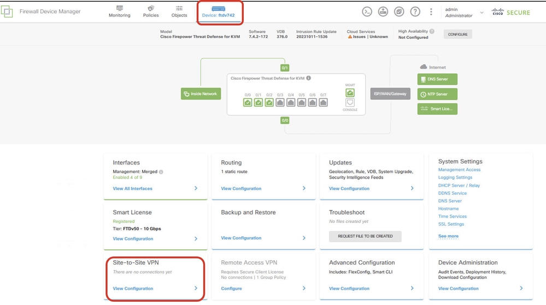Screen dimensions: 546x305
Task: Open the Monitoring tab
Action: coord(120,12)
